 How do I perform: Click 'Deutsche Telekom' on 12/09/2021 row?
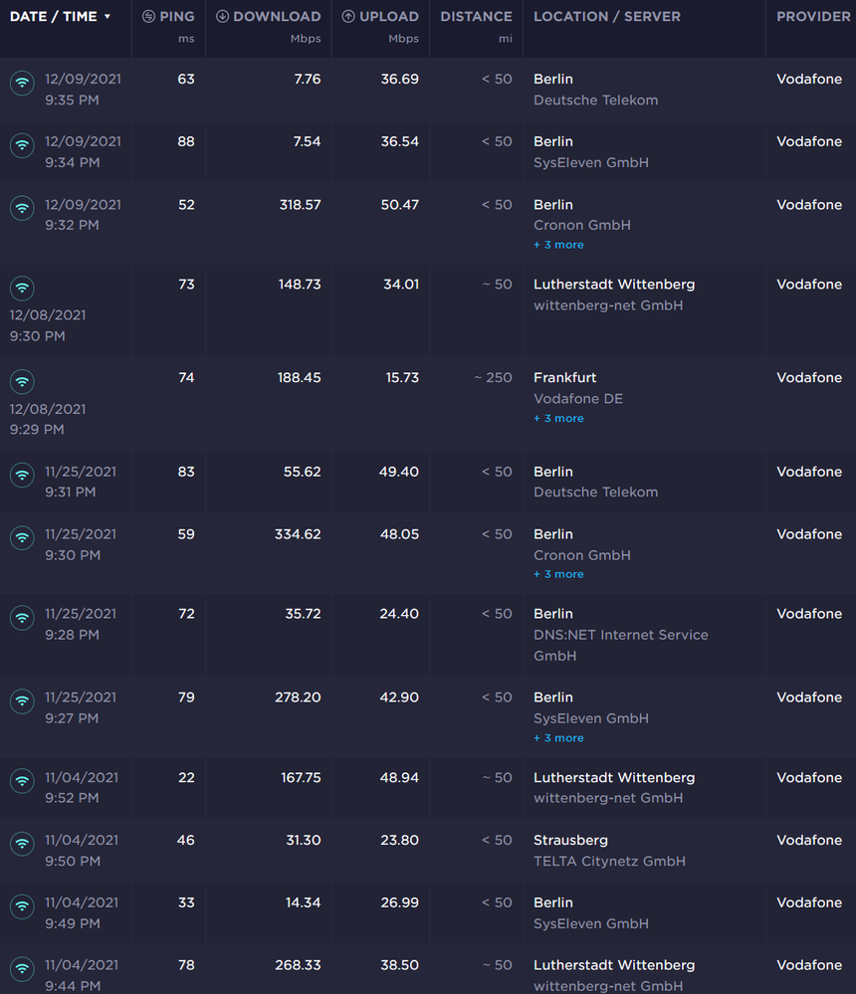point(596,100)
